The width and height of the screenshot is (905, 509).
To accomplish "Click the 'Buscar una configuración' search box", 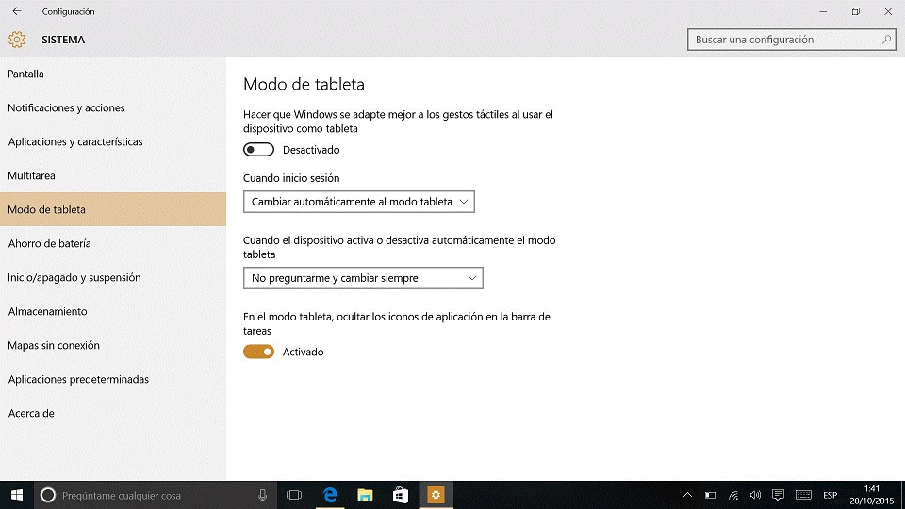I will click(791, 40).
